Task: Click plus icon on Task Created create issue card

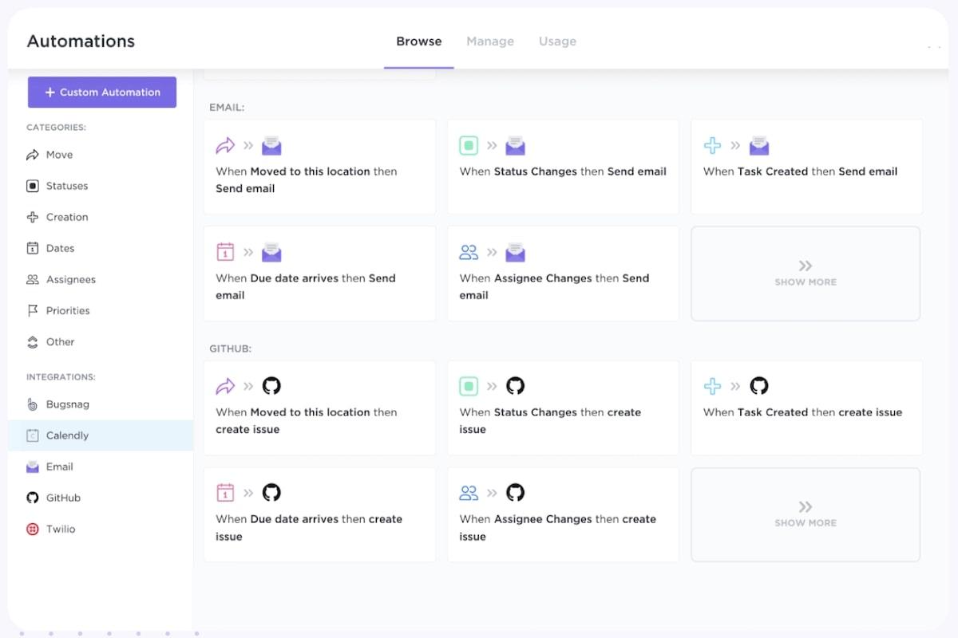Action: pyautogui.click(x=713, y=386)
